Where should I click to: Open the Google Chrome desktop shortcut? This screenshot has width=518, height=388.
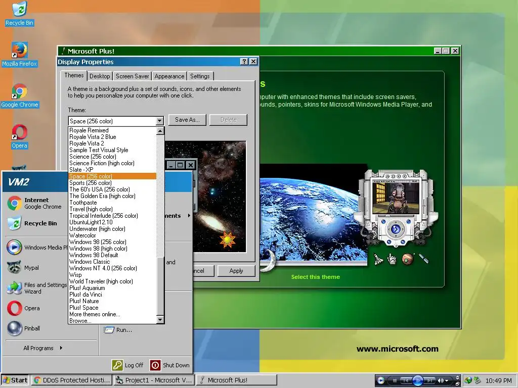(20, 95)
